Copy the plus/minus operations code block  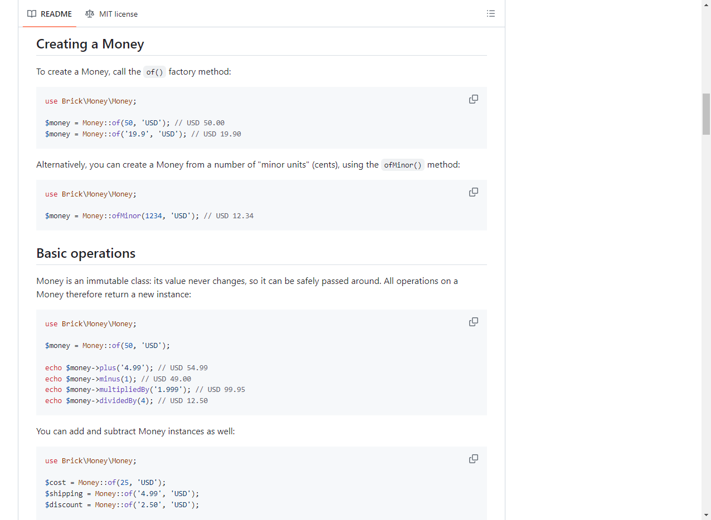click(x=473, y=322)
